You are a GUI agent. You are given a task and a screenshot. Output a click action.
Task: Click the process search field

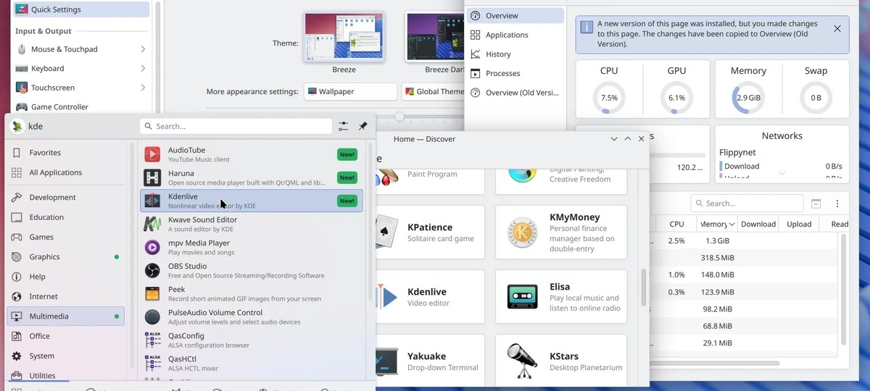(747, 203)
